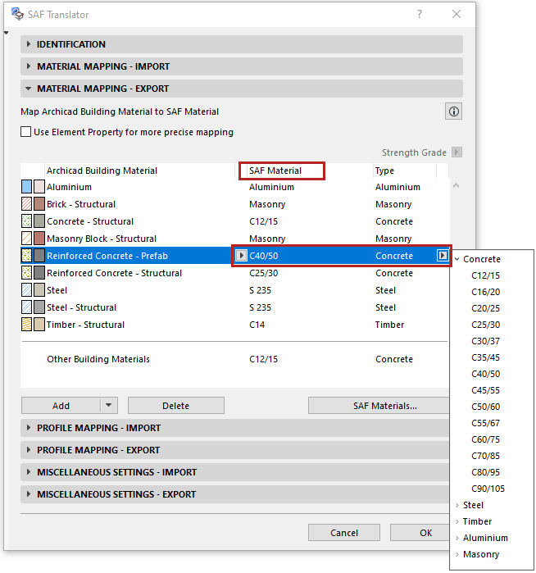Click Steel fill pattern icon
Screen dimensions: 536x573
coord(27,290)
